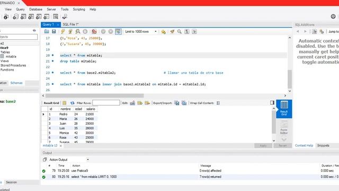This screenshot has width=339, height=191.
Task: Open the Snippets tab
Action: tap(323, 145)
